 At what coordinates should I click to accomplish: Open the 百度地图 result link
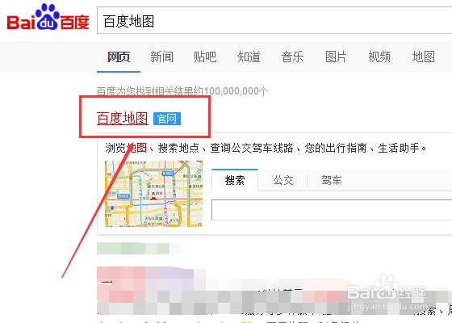pyautogui.click(x=123, y=119)
